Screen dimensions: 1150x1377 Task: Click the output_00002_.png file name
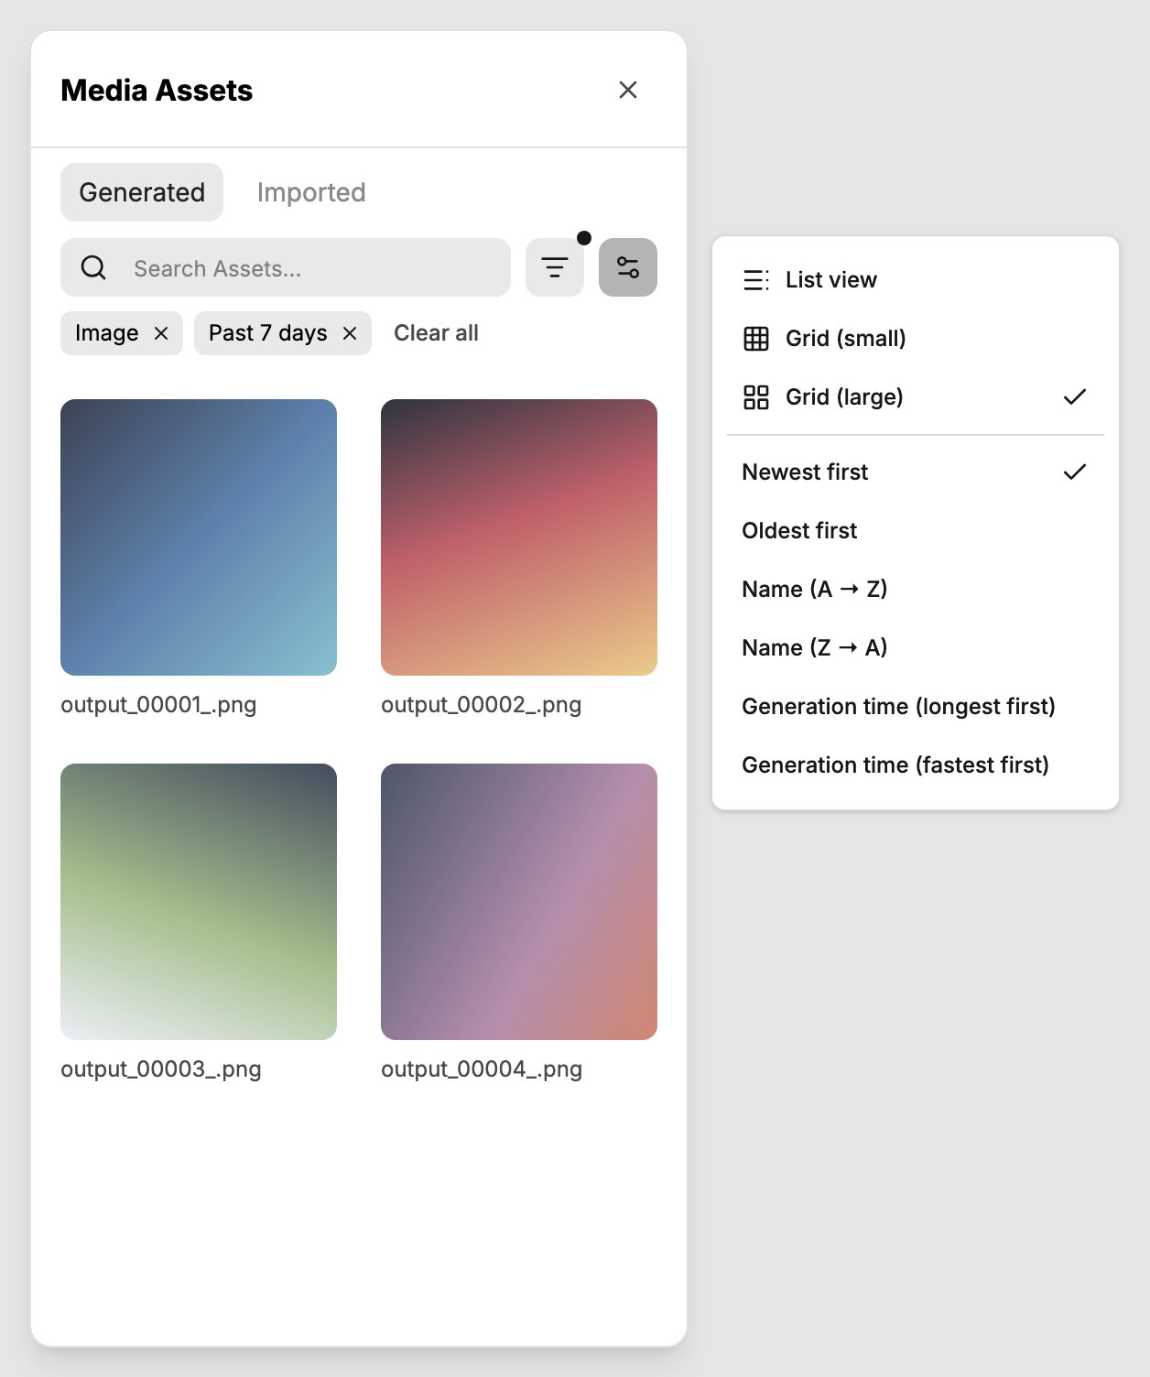click(482, 705)
